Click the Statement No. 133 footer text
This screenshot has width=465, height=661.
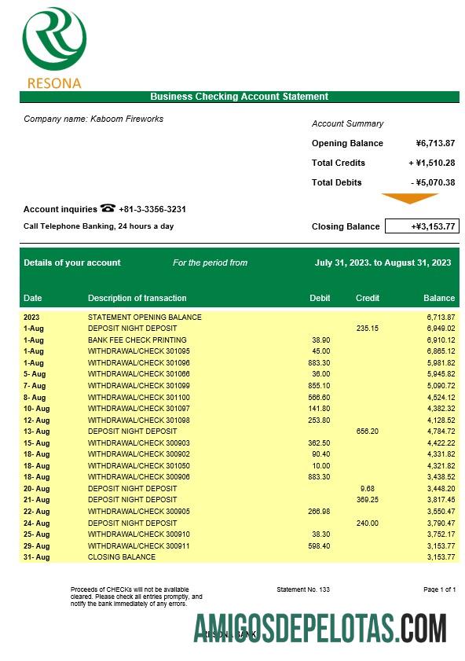[x=303, y=589]
